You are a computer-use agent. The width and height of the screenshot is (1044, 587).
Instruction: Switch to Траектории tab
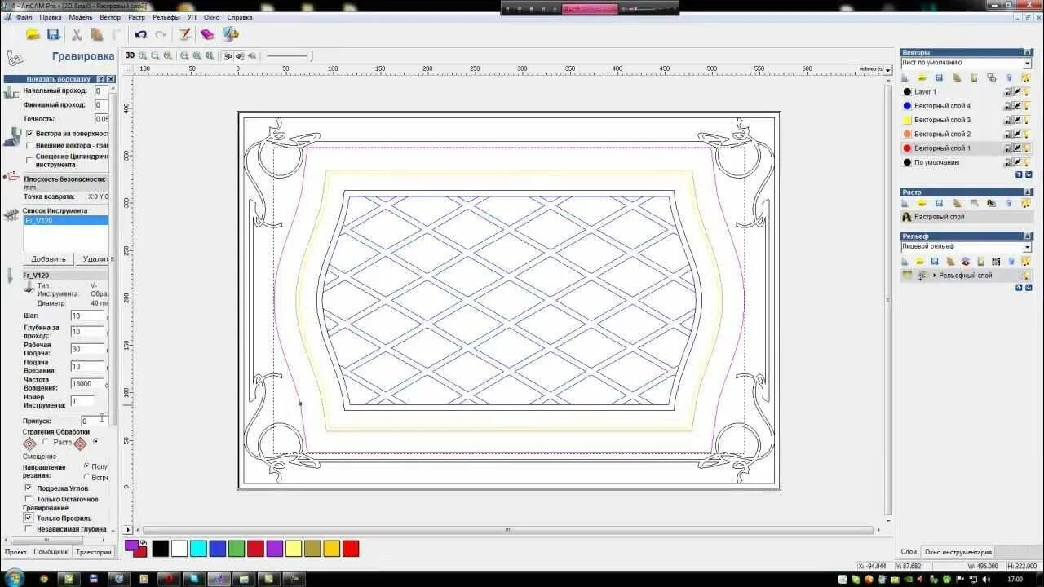point(94,552)
